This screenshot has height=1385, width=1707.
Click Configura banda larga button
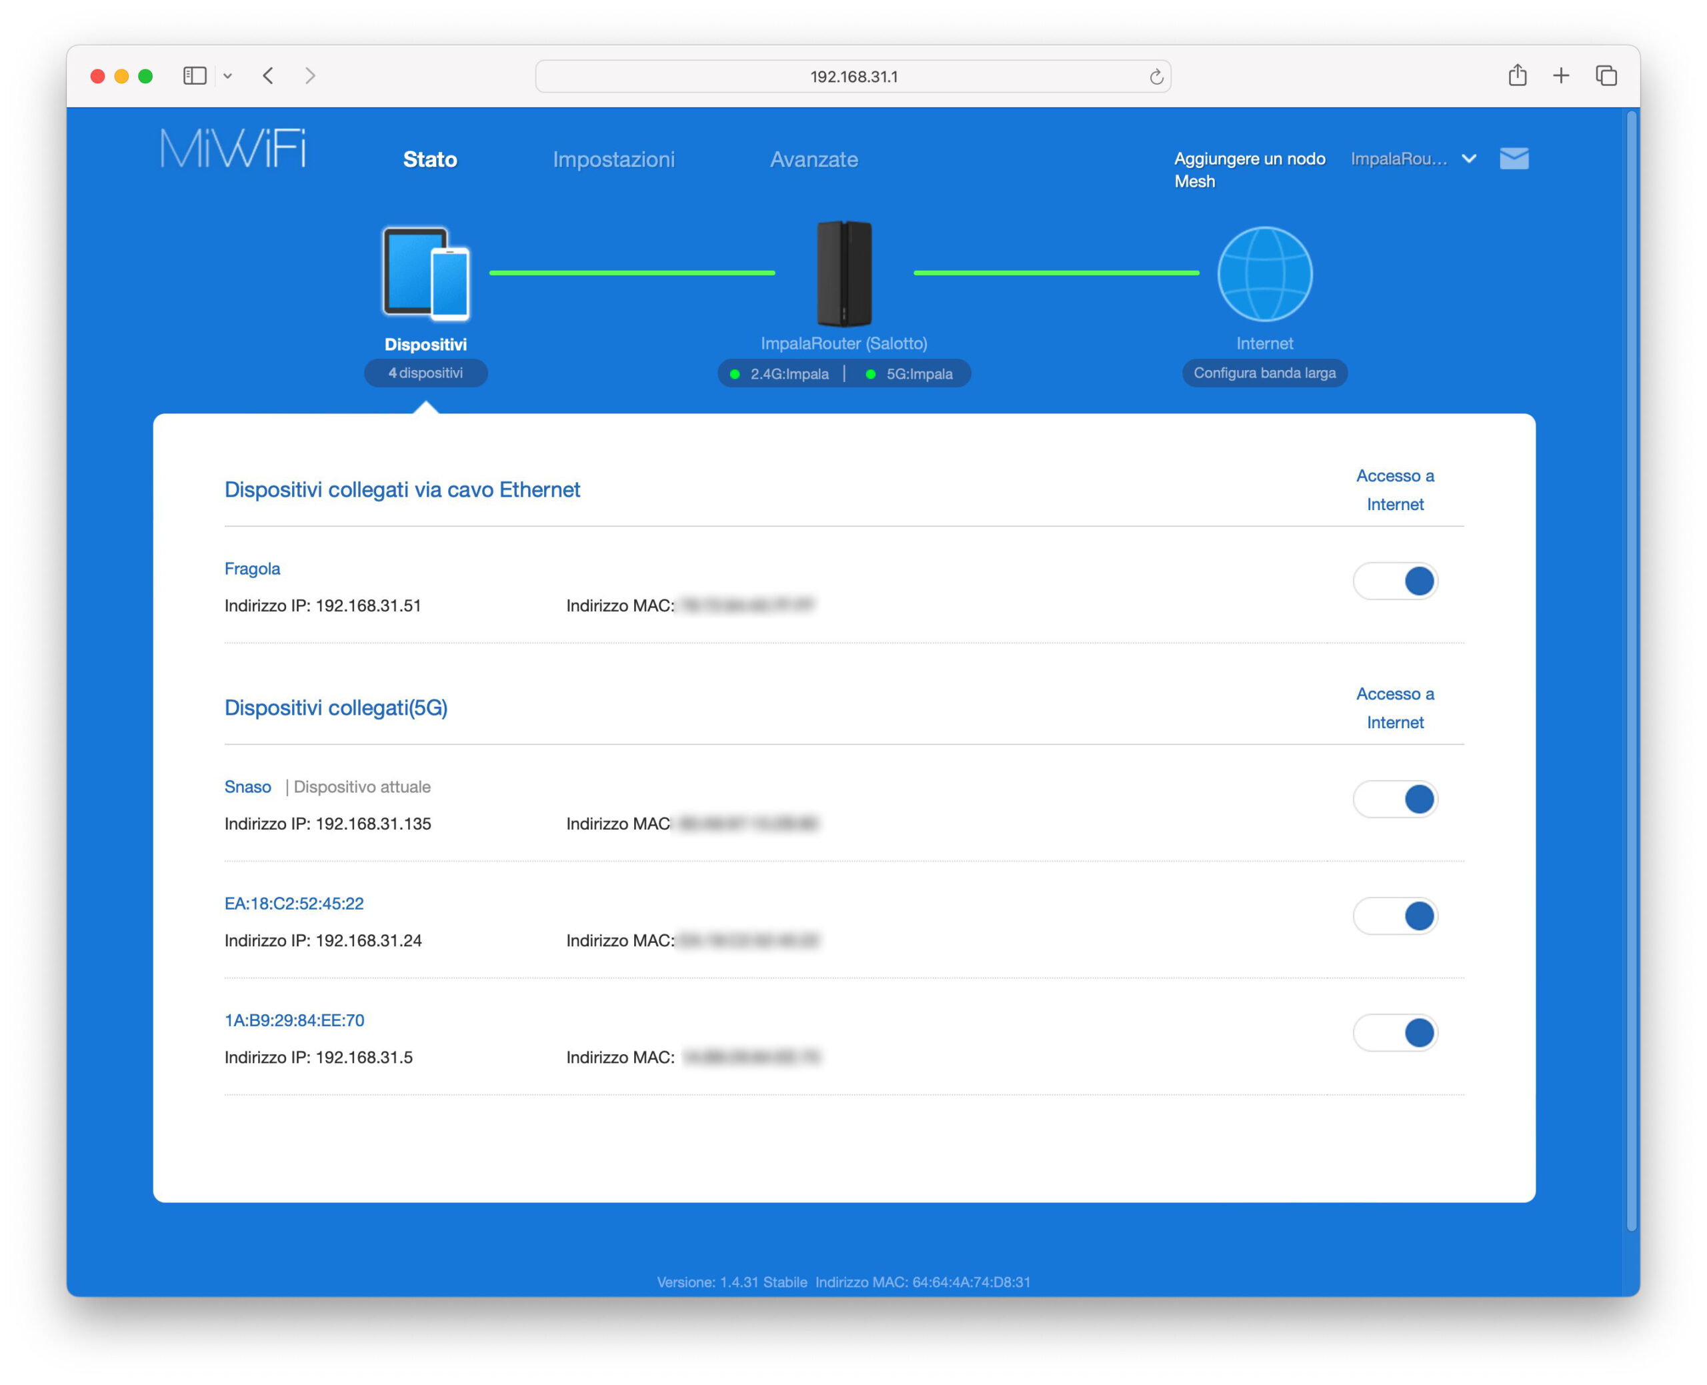click(x=1264, y=373)
